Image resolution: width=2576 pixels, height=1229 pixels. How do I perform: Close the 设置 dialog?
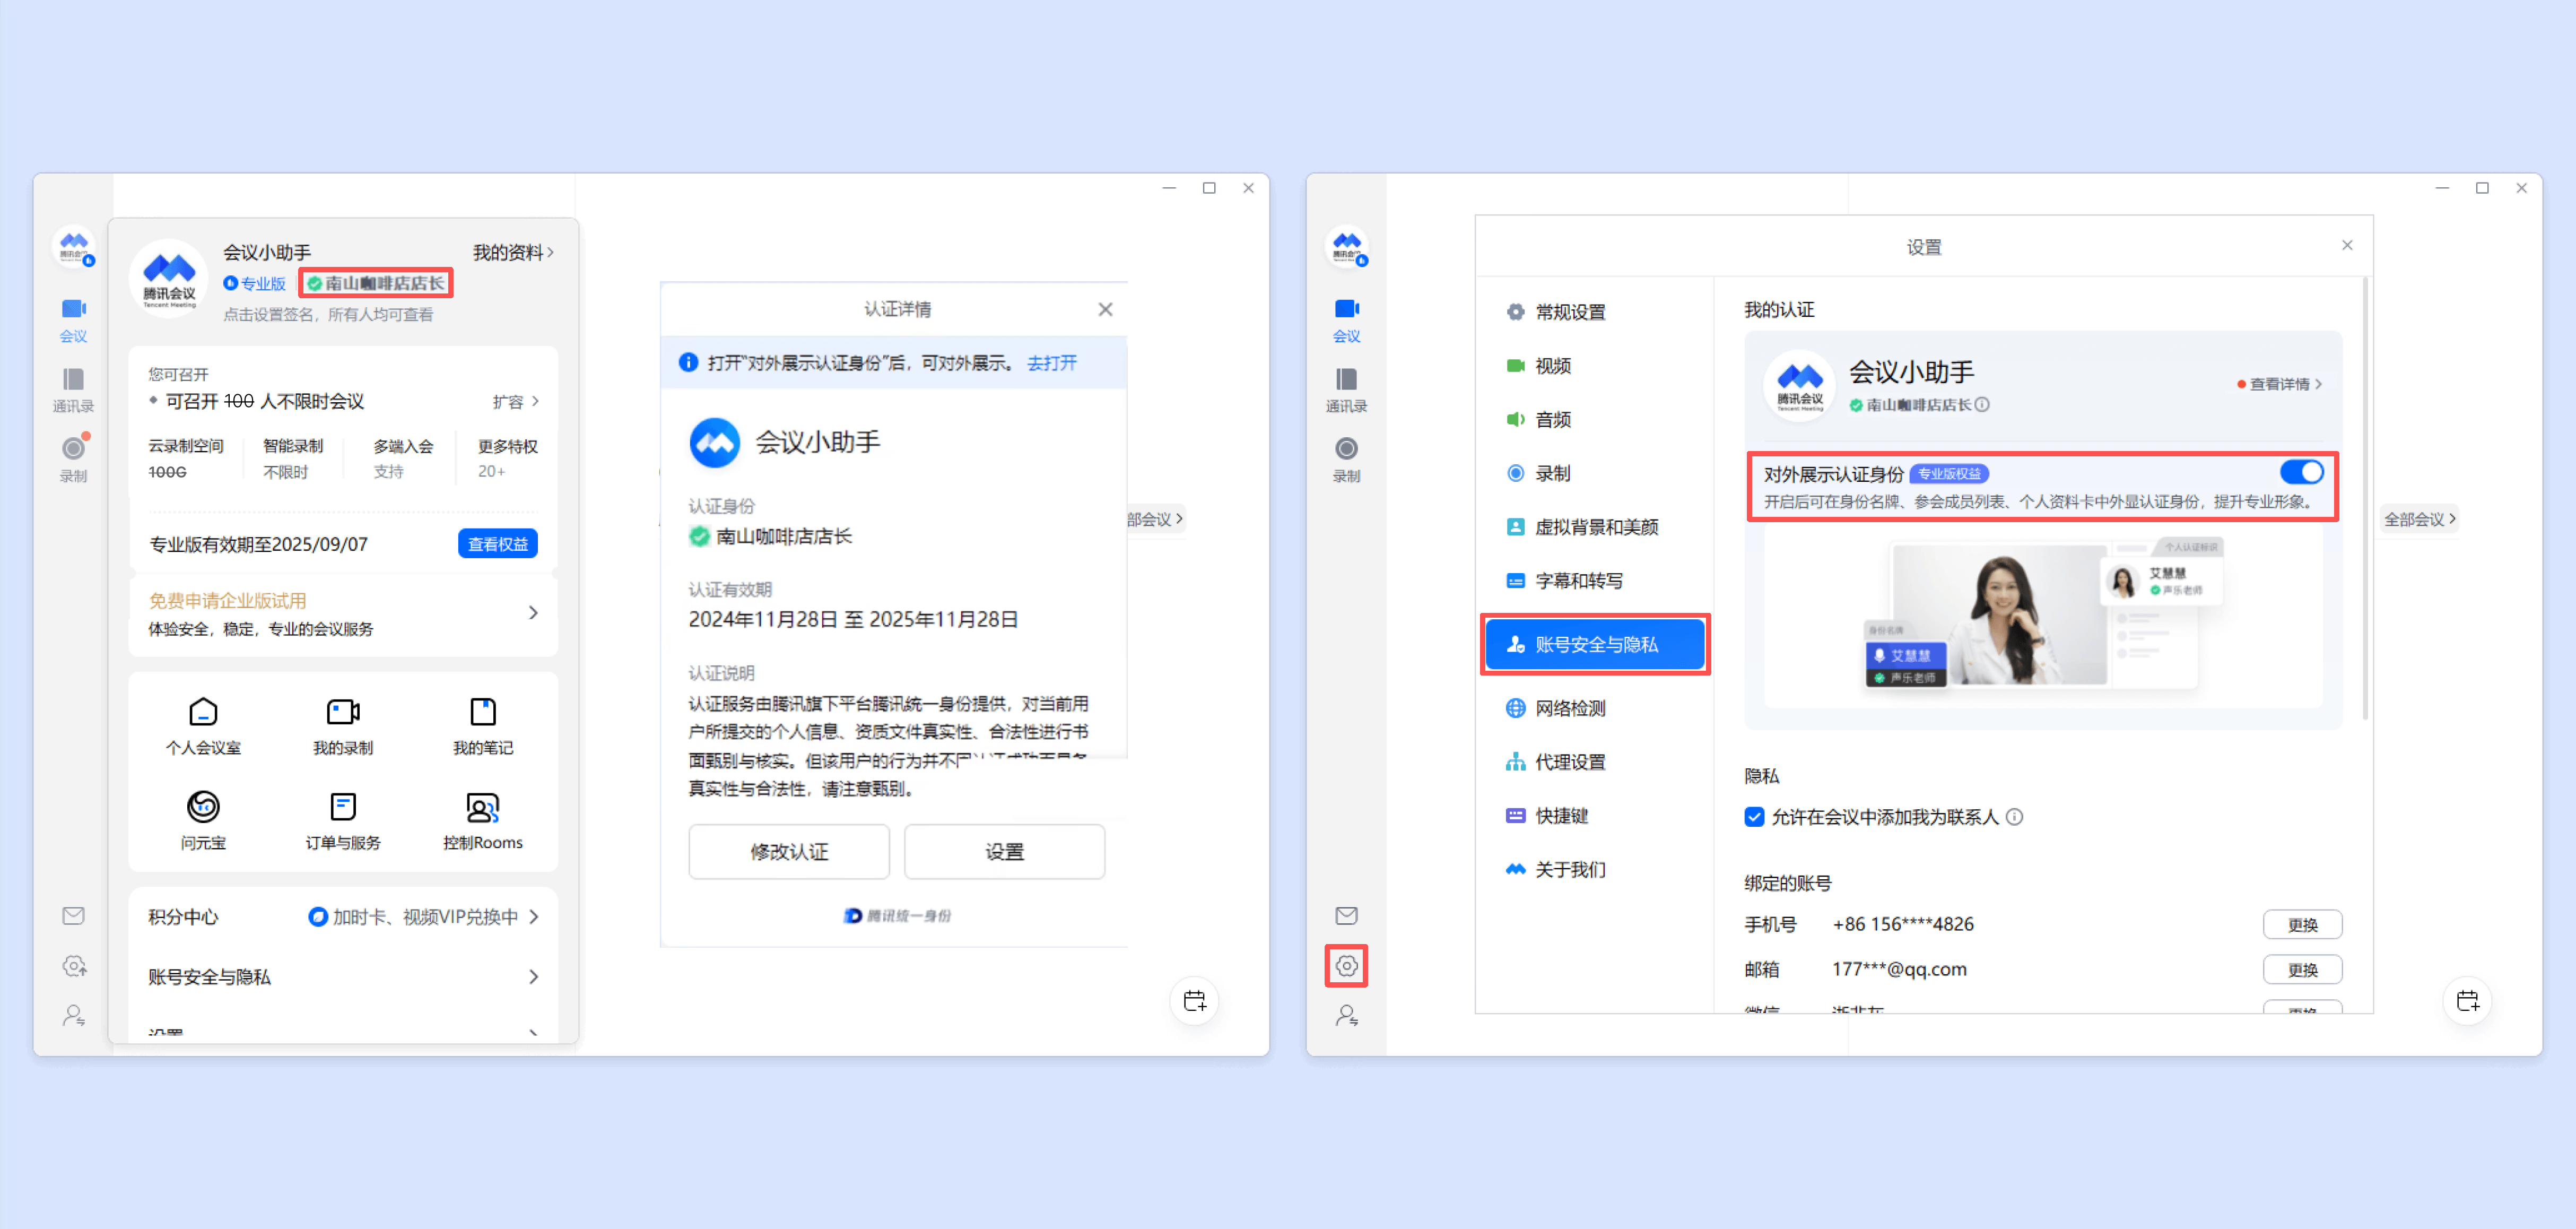(x=2347, y=245)
